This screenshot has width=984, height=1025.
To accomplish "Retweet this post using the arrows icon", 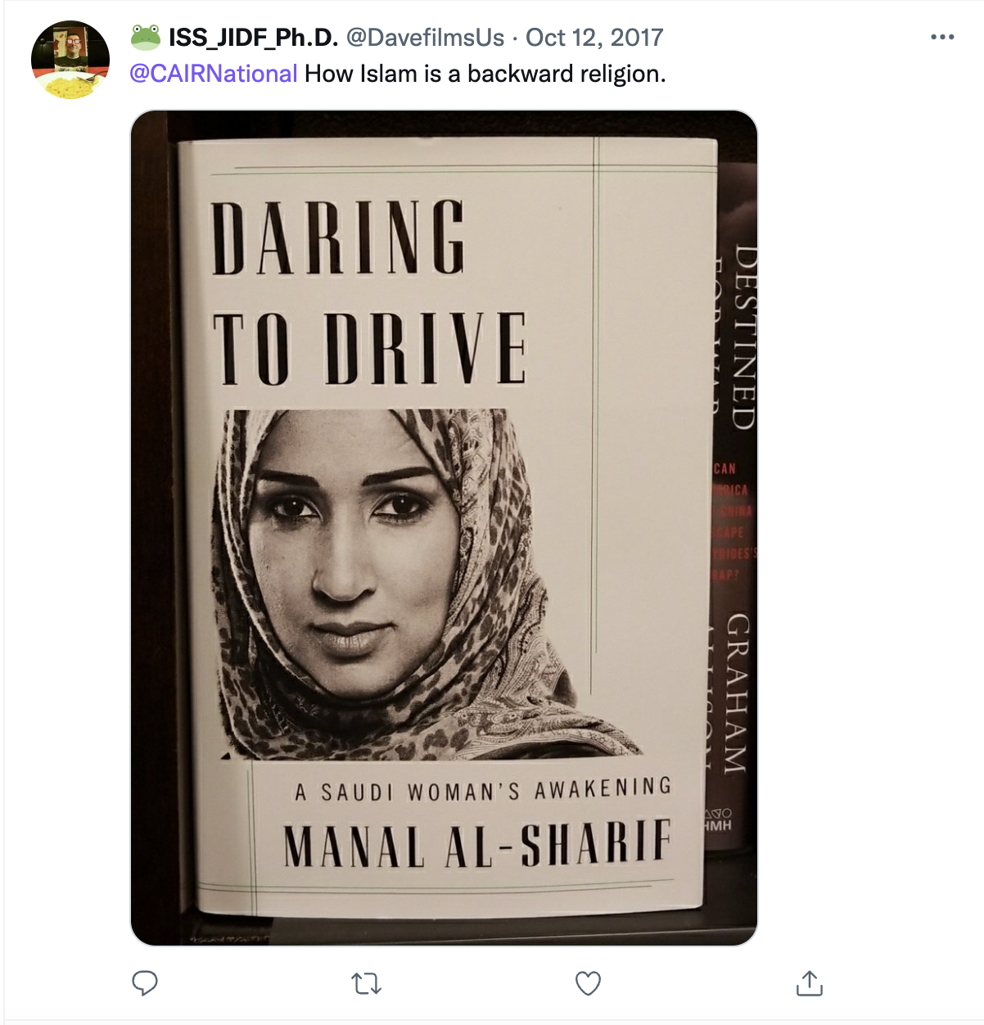I will click(x=366, y=983).
